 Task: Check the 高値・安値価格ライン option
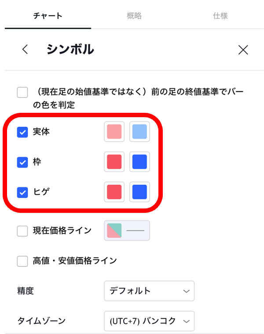coord(22,261)
